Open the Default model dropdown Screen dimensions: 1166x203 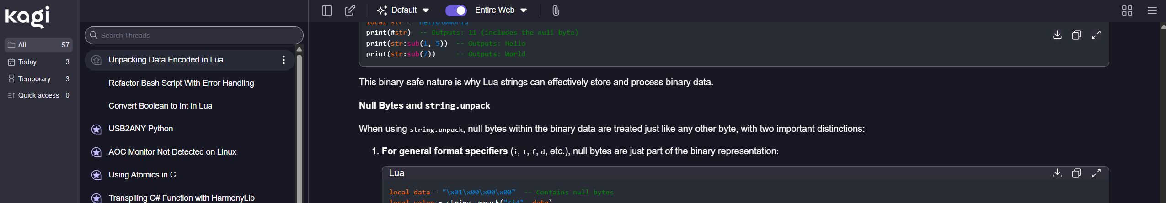(403, 10)
